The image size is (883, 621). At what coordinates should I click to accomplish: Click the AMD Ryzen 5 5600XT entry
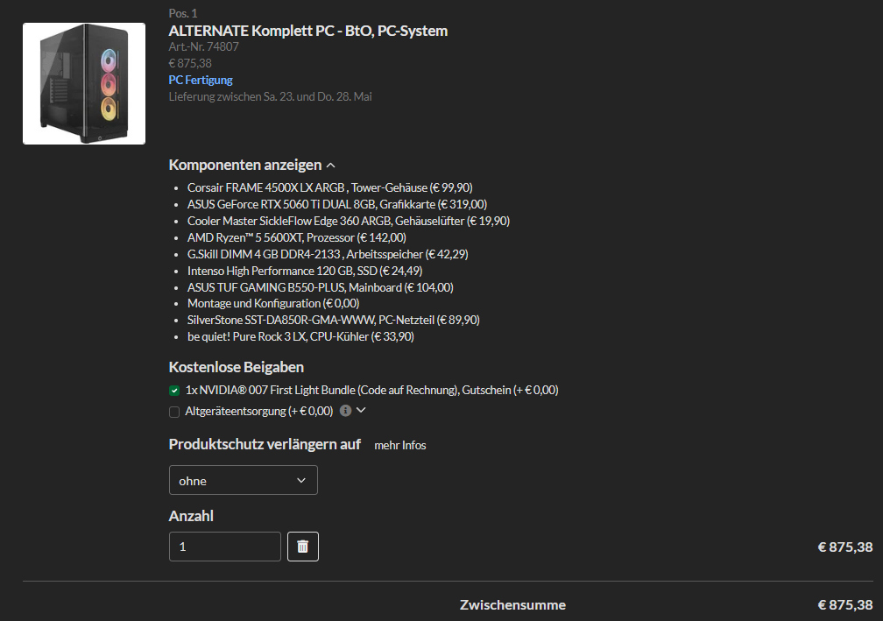coord(297,237)
